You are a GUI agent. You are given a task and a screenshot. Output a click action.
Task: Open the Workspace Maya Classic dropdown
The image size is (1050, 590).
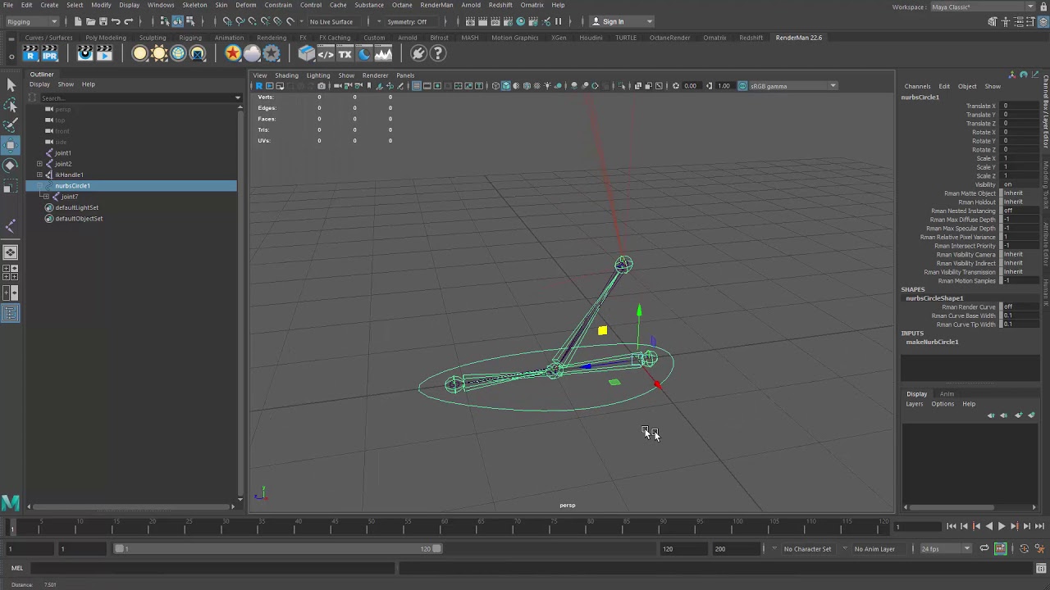(x=982, y=7)
